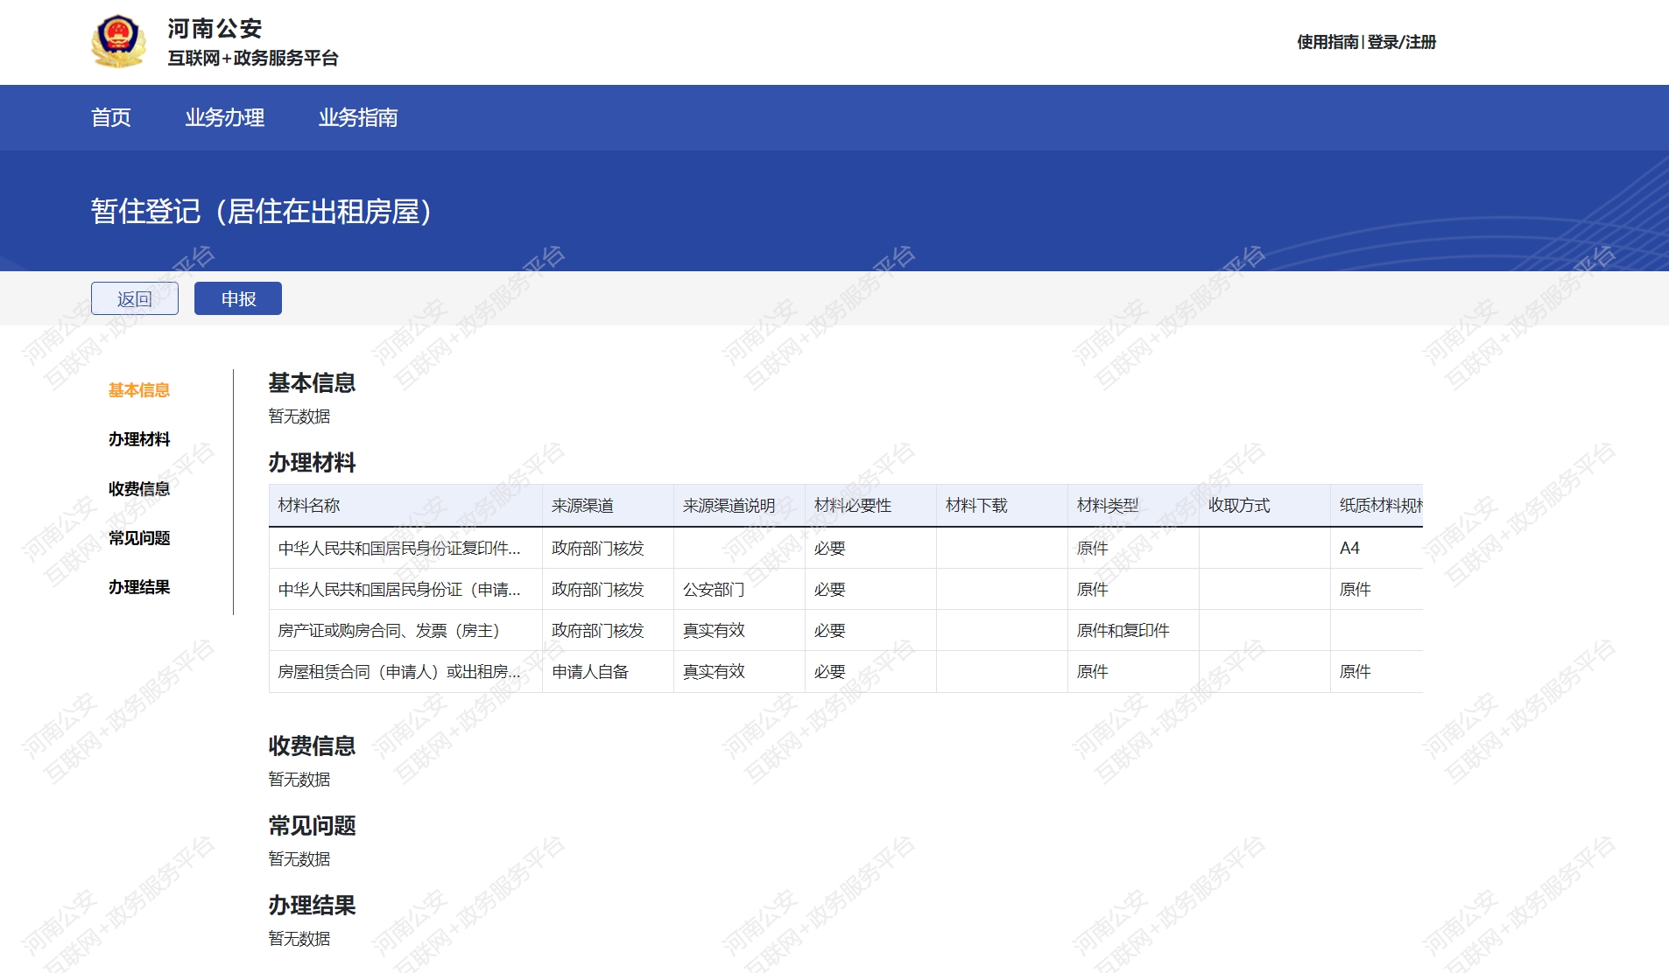Select 办理结果 in the sidebar
The image size is (1669, 973).
[x=138, y=587]
